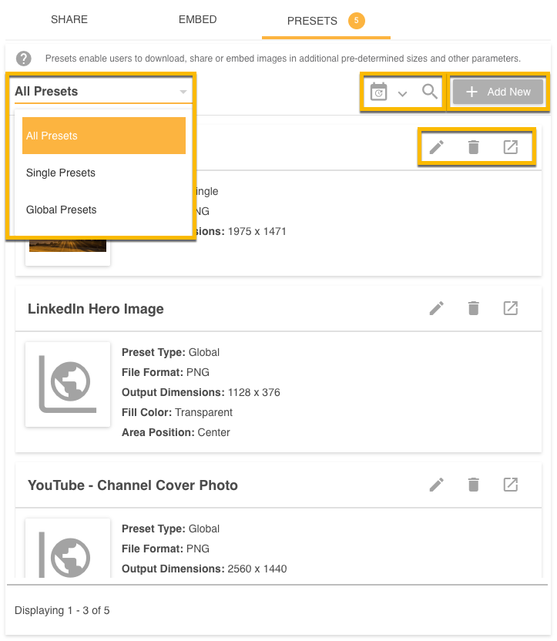Screen dimensions: 557x641
Task: Collapse the All Presets dropdown
Action: 183,92
